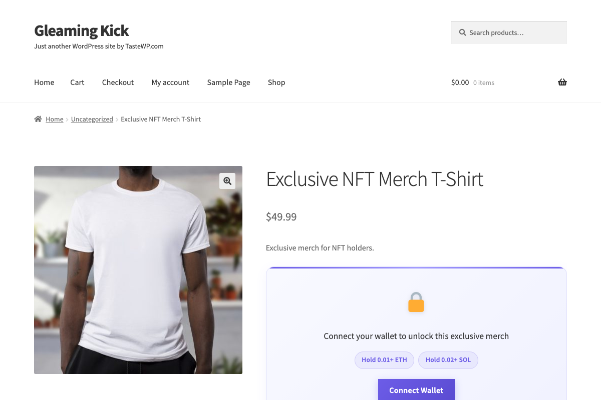Go to My account
This screenshot has height=400, width=601.
tap(170, 82)
